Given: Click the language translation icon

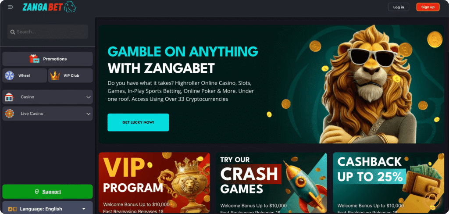Looking at the screenshot, I should tap(13, 209).
